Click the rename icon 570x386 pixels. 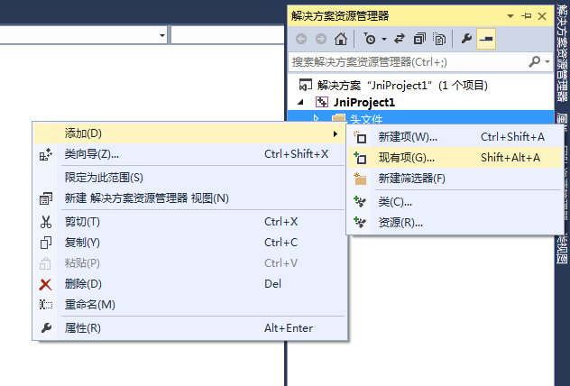(x=46, y=305)
